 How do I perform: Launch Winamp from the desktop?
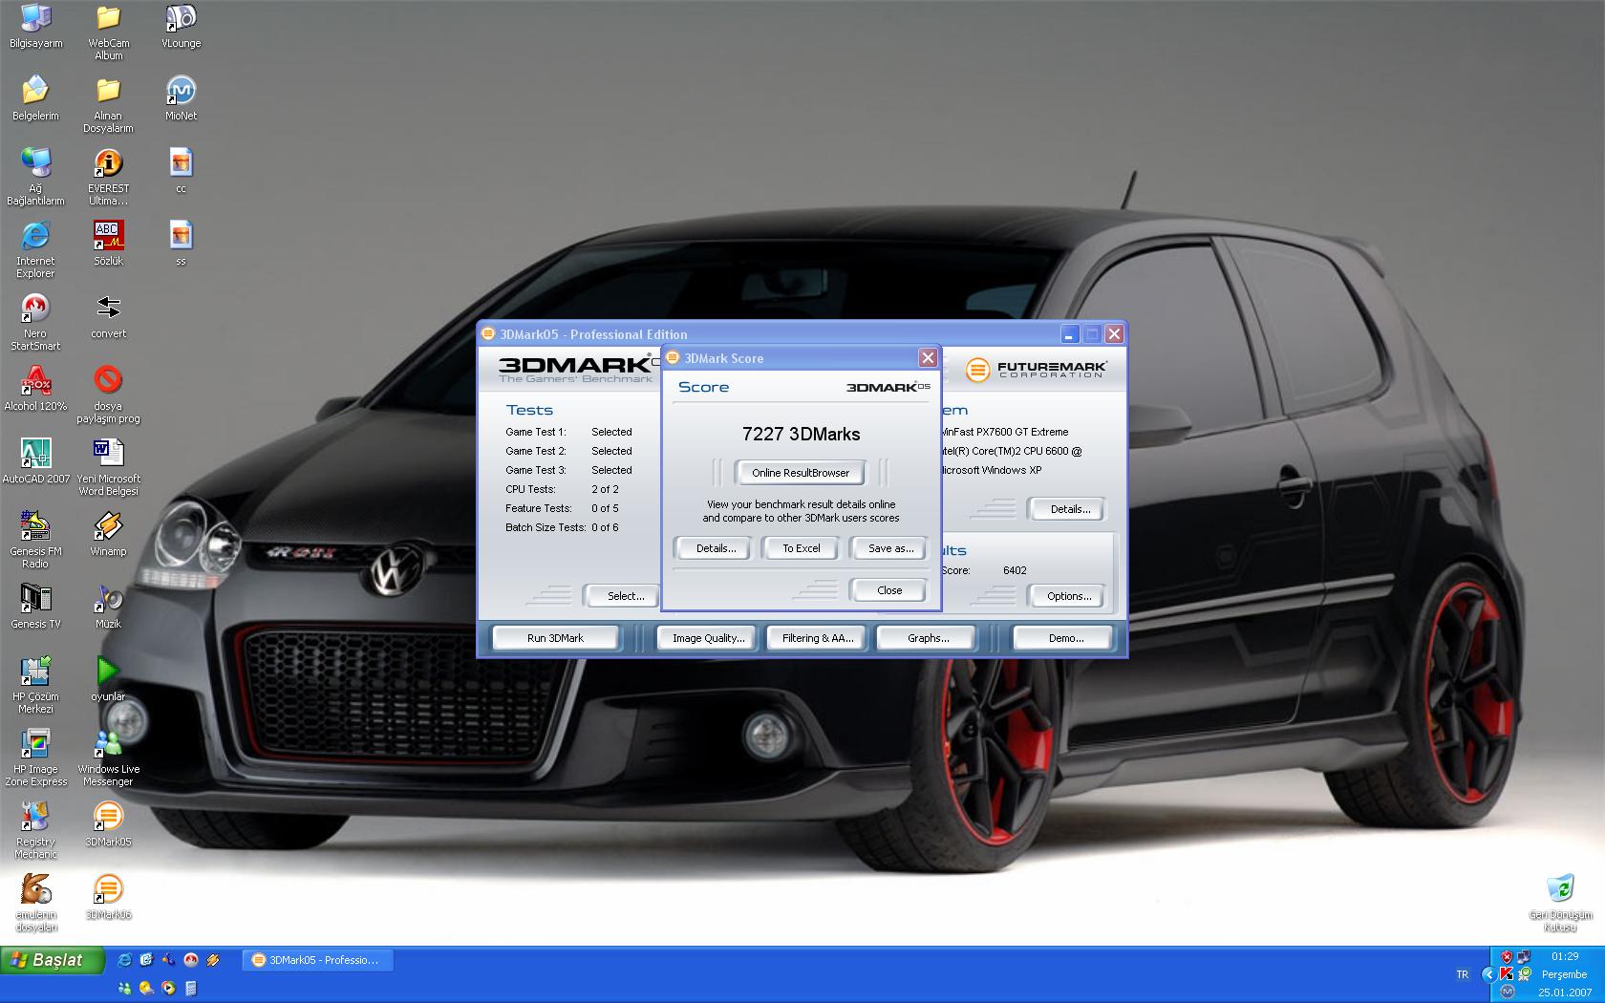click(108, 527)
